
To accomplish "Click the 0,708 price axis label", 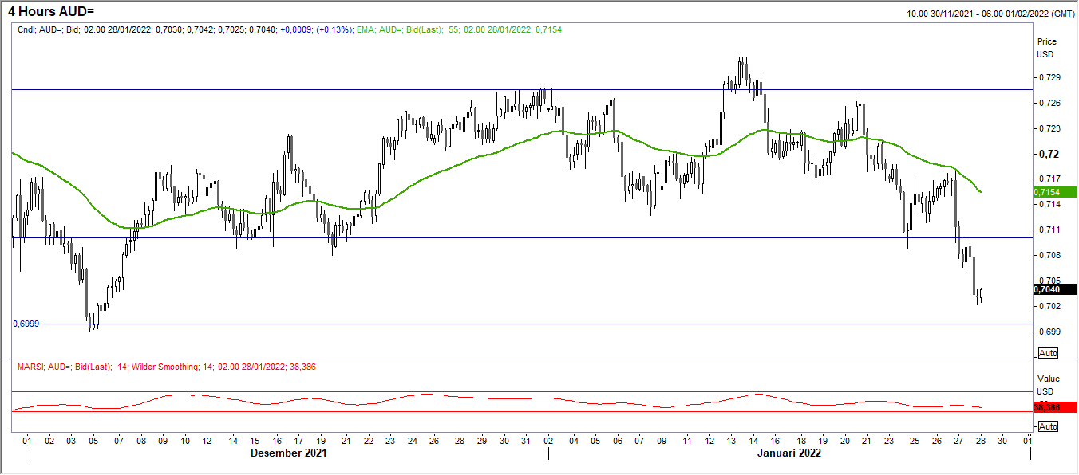I will (x=1049, y=255).
